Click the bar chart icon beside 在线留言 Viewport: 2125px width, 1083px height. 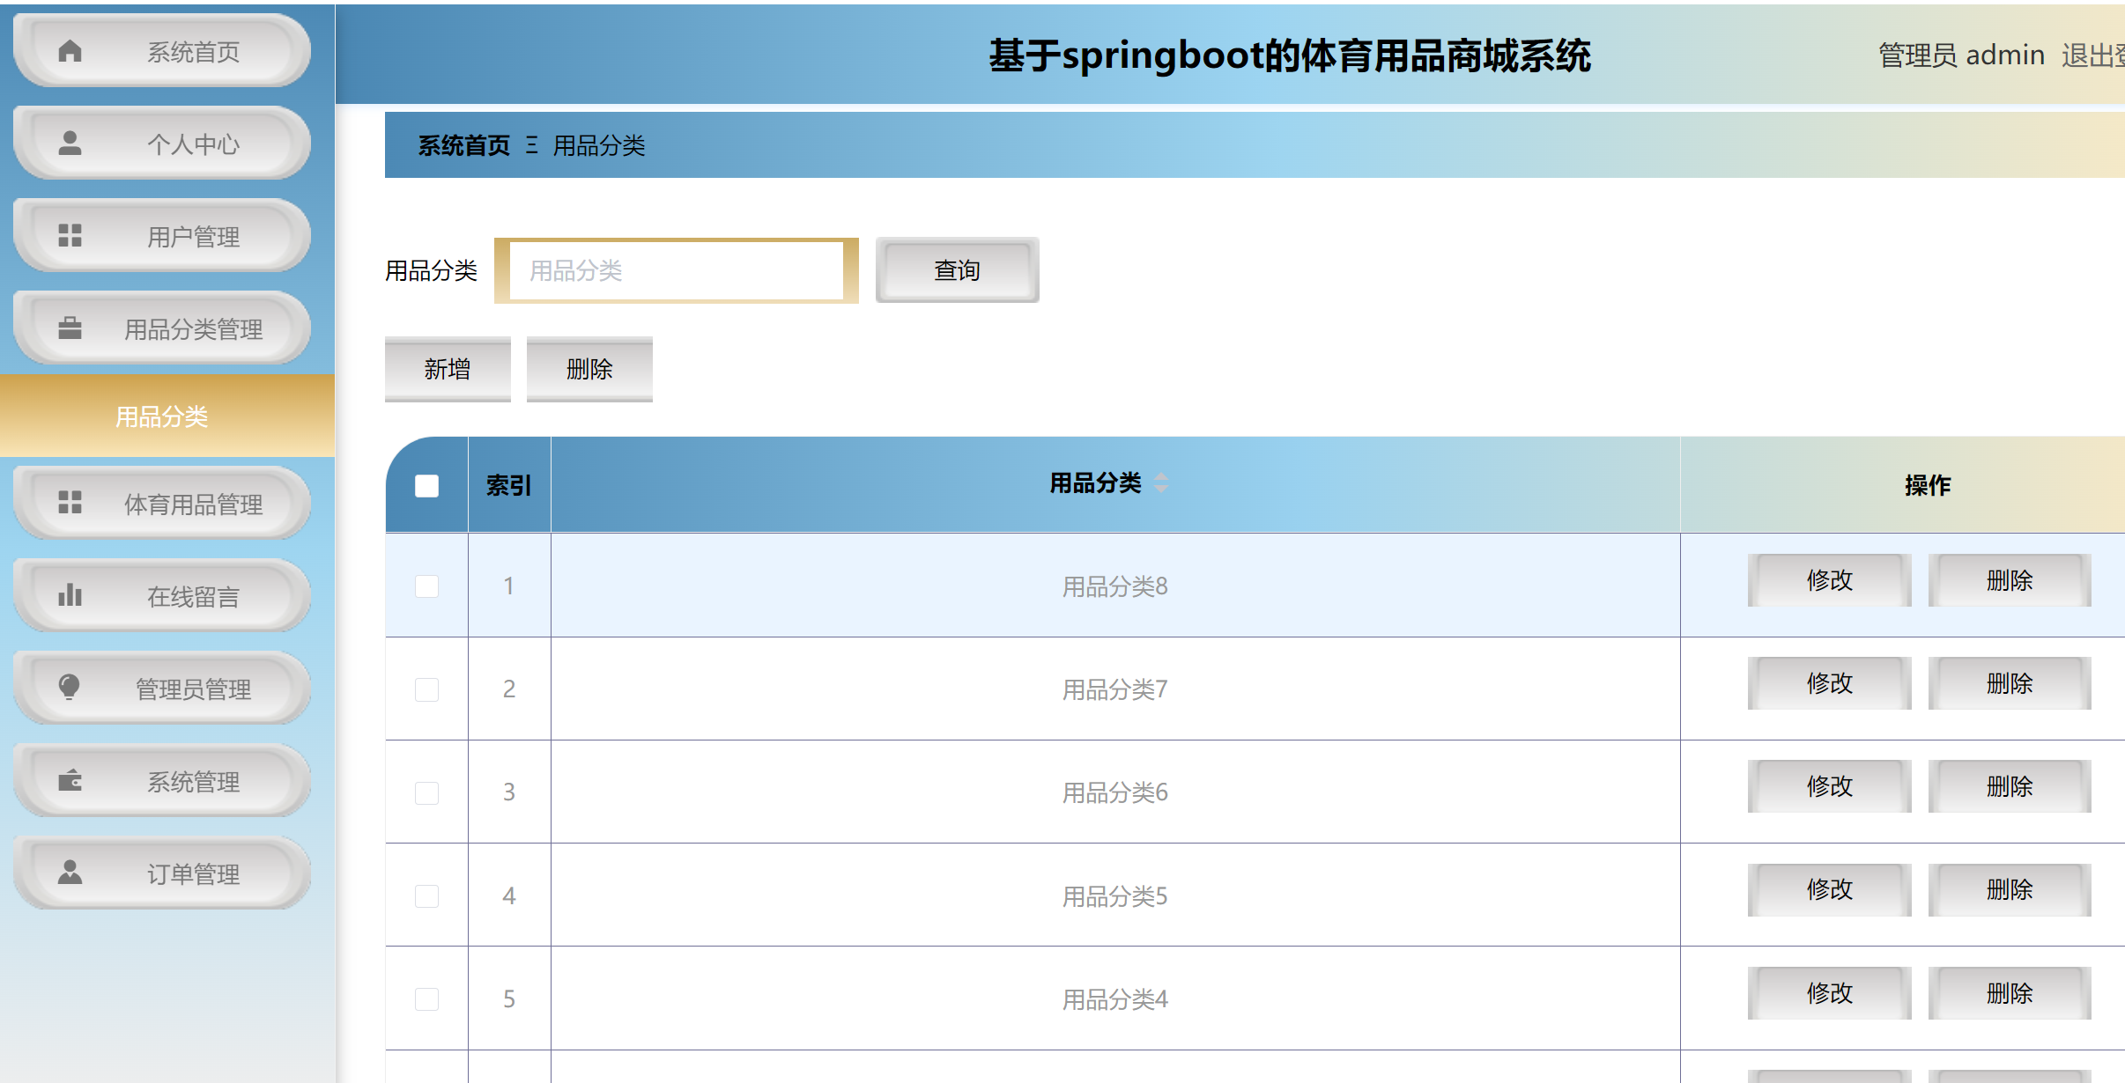tap(70, 595)
